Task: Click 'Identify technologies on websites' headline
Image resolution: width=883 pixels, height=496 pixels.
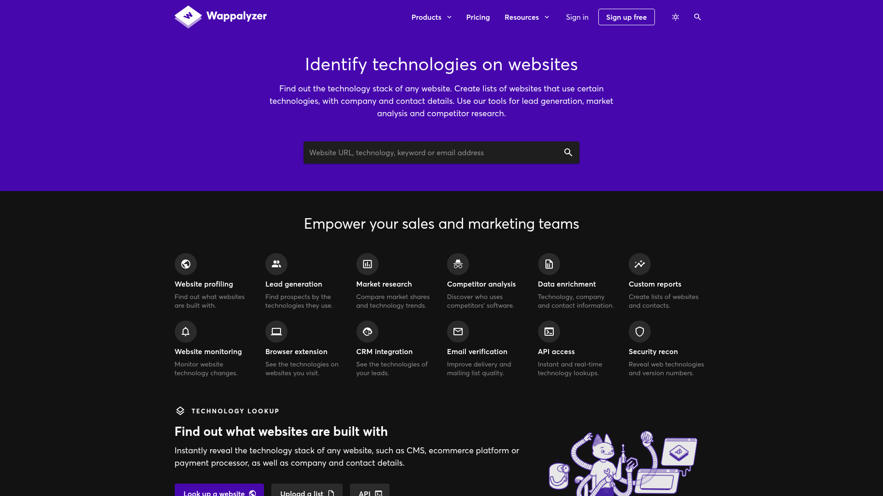Action: pyautogui.click(x=441, y=64)
